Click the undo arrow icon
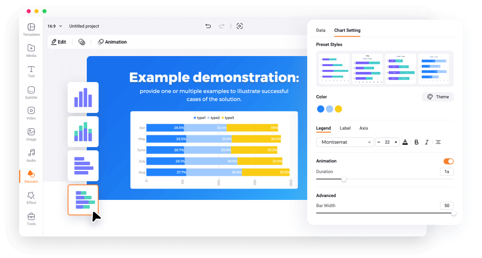 [x=208, y=26]
